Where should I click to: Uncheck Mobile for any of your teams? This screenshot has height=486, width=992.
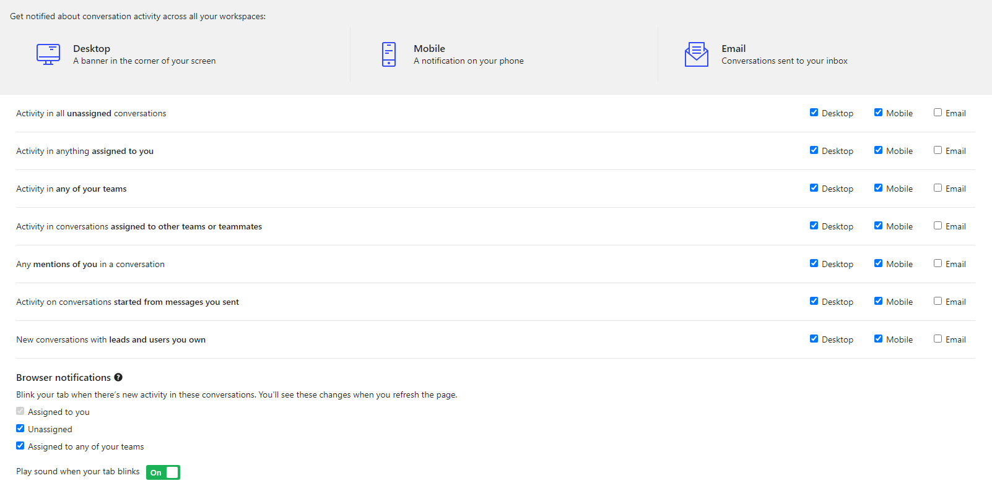click(x=878, y=188)
